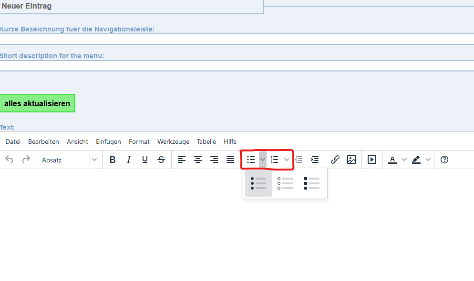Click the Undo arrow icon
474x281 pixels.
coord(9,160)
